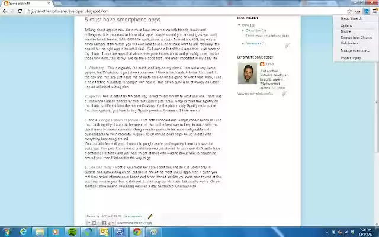Show hidden system tray icons arrow
Screen dimensions: 379x237
click(327, 232)
